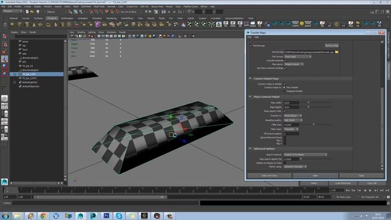Select the Lasso tool in toolbox
This screenshot has height=220, width=391.
tap(4, 45)
